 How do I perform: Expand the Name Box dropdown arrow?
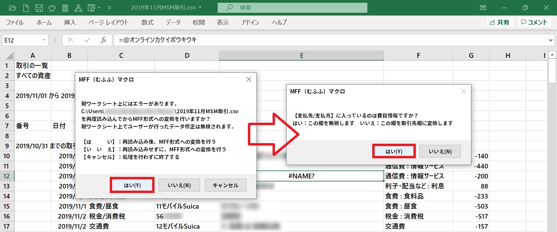coord(44,40)
